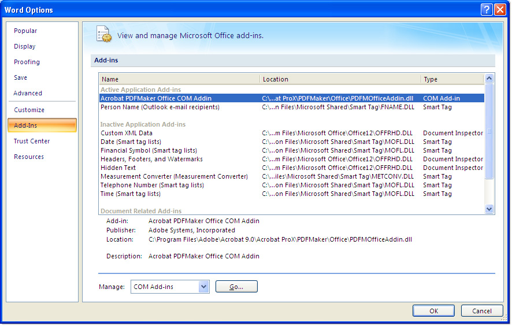Select Headers, Footers, and Watermarks entry
Screen dimensions: 512x326
coord(151,160)
